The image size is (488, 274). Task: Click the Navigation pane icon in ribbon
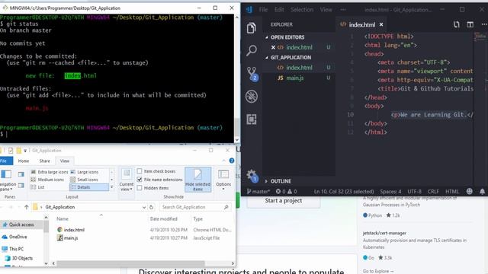(x=6, y=174)
